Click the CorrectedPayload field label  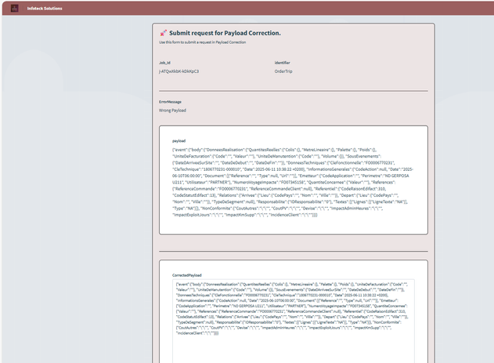click(188, 275)
